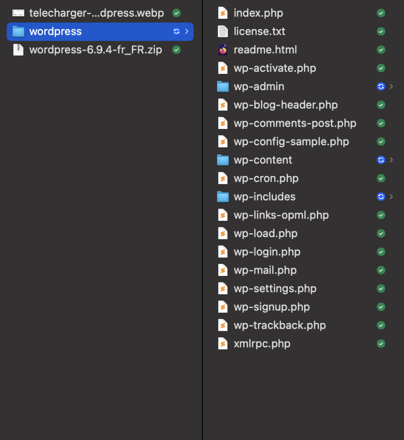This screenshot has width=404, height=440.
Task: Select the file named wp-login.php
Action: pos(267,252)
